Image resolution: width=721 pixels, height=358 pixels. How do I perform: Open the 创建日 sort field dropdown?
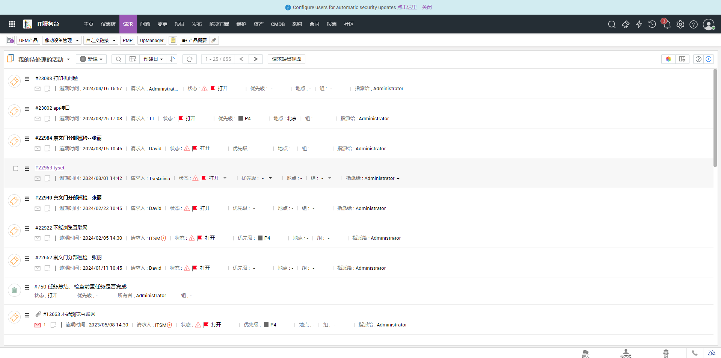point(153,59)
